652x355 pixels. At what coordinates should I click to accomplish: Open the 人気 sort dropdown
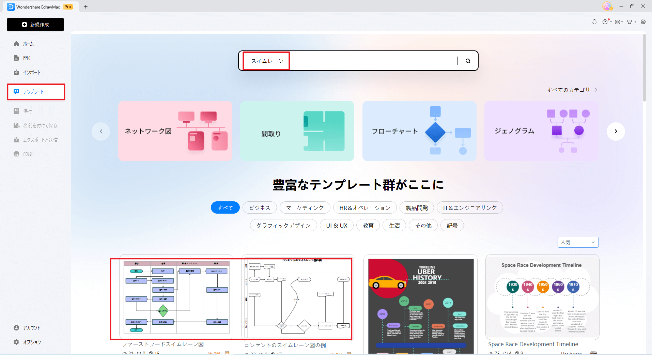click(578, 242)
